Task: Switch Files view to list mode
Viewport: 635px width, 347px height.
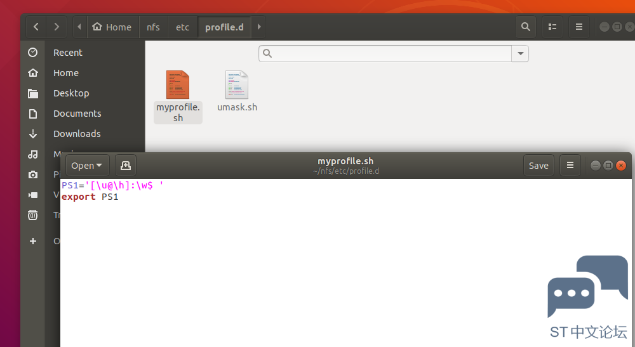Action: click(x=552, y=27)
